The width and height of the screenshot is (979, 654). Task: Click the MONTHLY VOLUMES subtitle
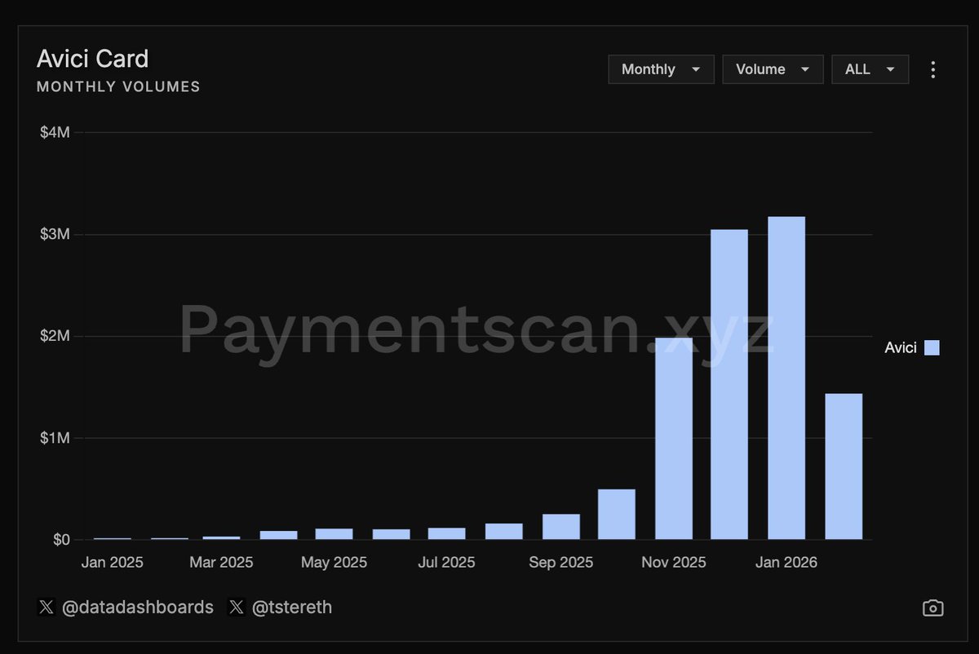coord(118,86)
